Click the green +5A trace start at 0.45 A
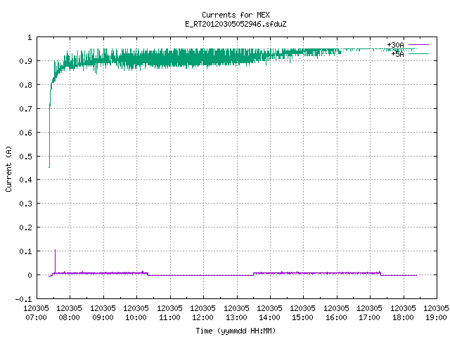 [49, 167]
